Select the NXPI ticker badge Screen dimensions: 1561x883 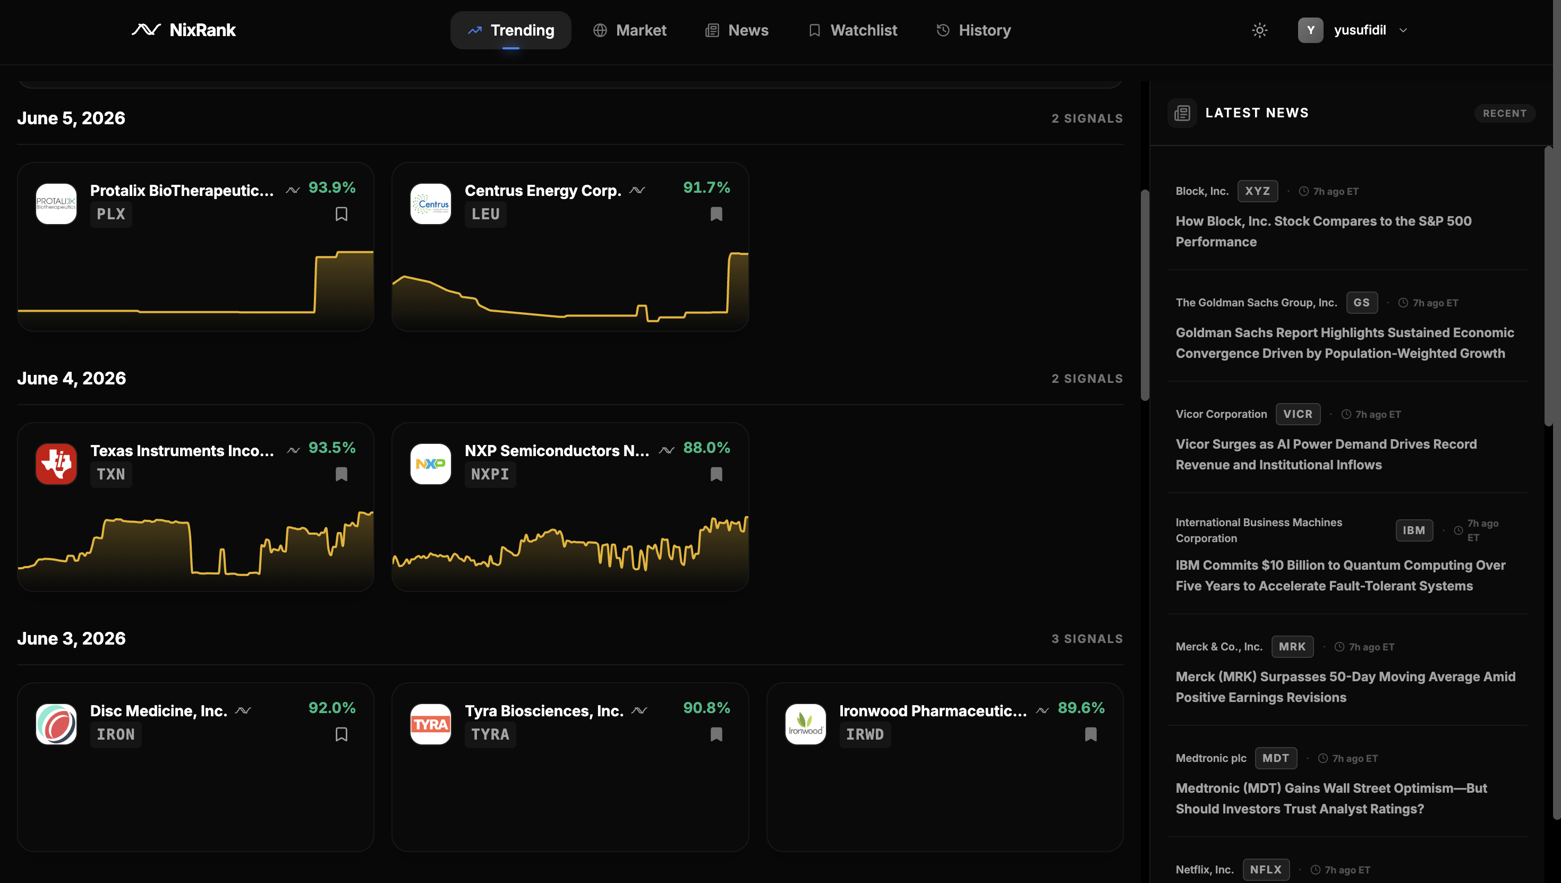[x=490, y=475]
